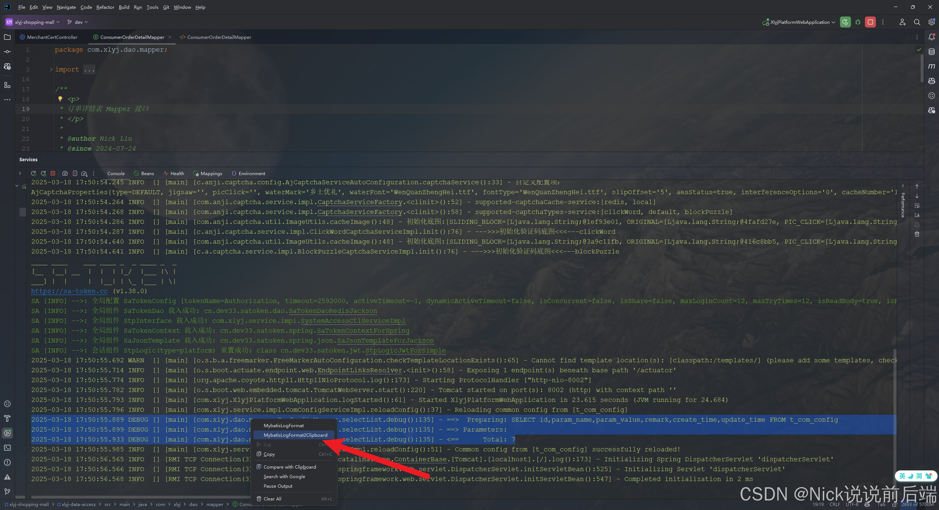Rerun the service from Services toolbar
The width and height of the screenshot is (939, 510).
(x=33, y=173)
